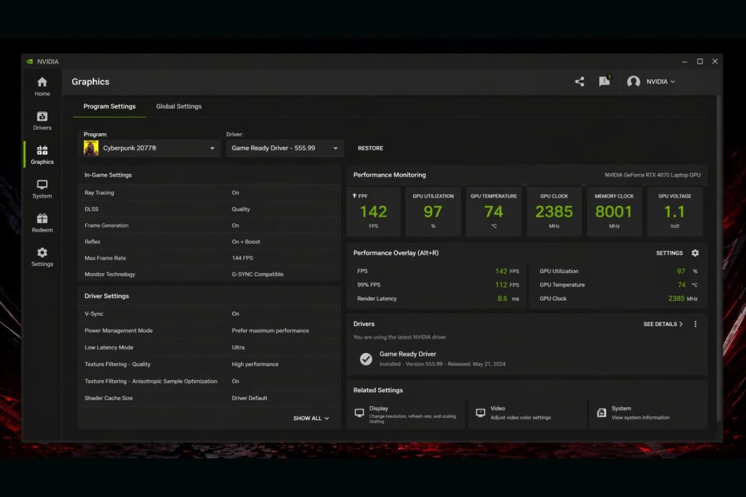Click the RESTORE button
746x497 pixels.
click(x=371, y=148)
